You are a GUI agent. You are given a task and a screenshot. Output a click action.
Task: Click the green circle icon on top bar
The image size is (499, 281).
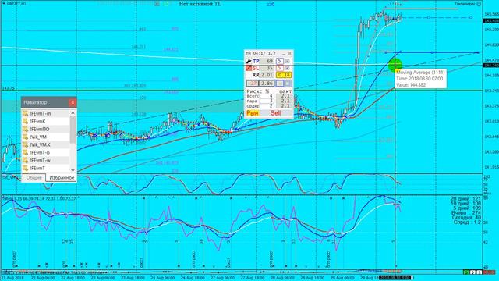166,4
